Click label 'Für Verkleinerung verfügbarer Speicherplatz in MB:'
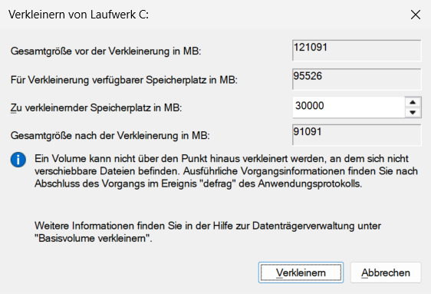The width and height of the screenshot is (431, 294). tap(124, 80)
